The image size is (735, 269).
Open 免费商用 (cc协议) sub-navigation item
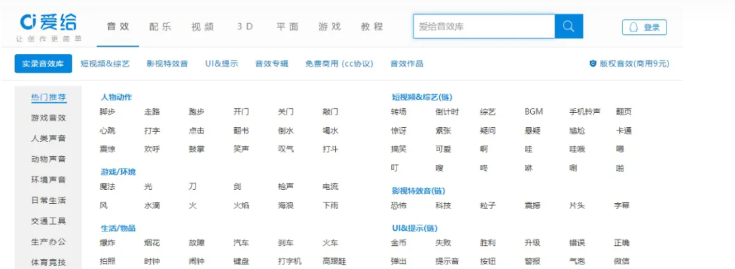coord(339,64)
